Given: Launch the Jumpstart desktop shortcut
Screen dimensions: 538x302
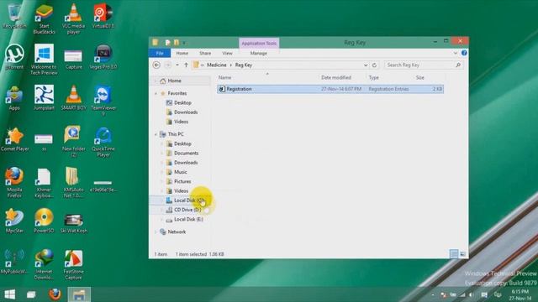Looking at the screenshot, I should pos(44,98).
